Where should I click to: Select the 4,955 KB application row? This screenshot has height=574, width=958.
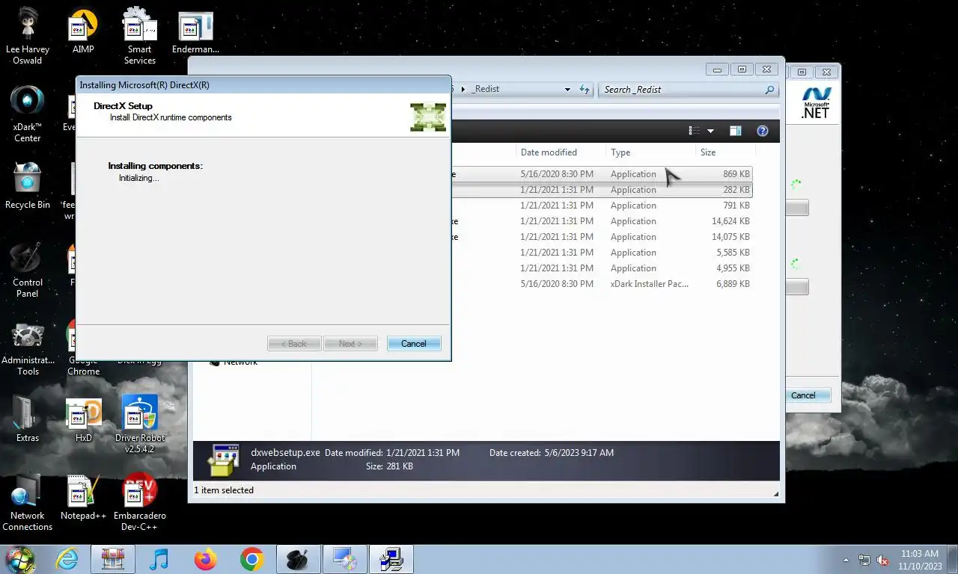coord(601,268)
